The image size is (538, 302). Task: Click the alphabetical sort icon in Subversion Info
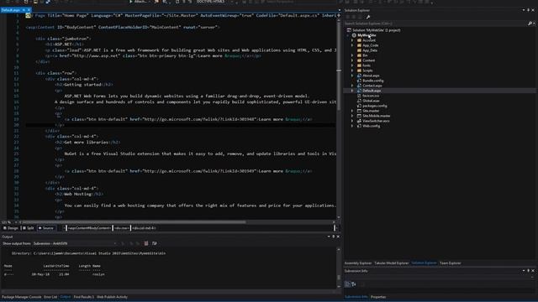pos(354,284)
